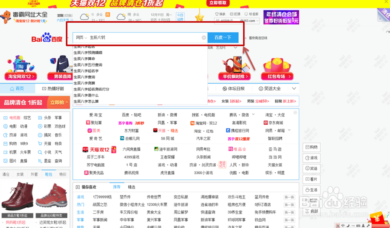Open 看片 in the right sidebar
The width and height of the screenshot is (390, 228).
[x=311, y=179]
